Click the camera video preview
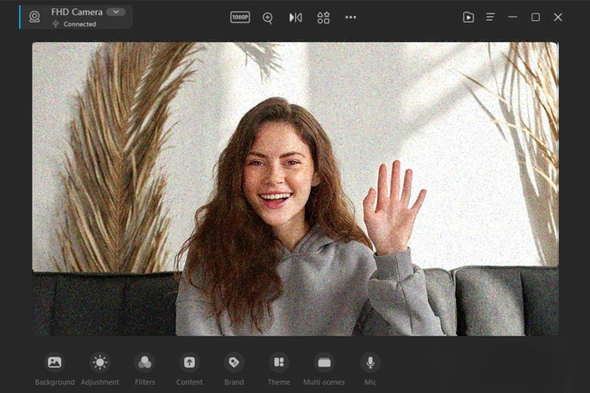Screen dimensions: 590x393 (x=295, y=189)
